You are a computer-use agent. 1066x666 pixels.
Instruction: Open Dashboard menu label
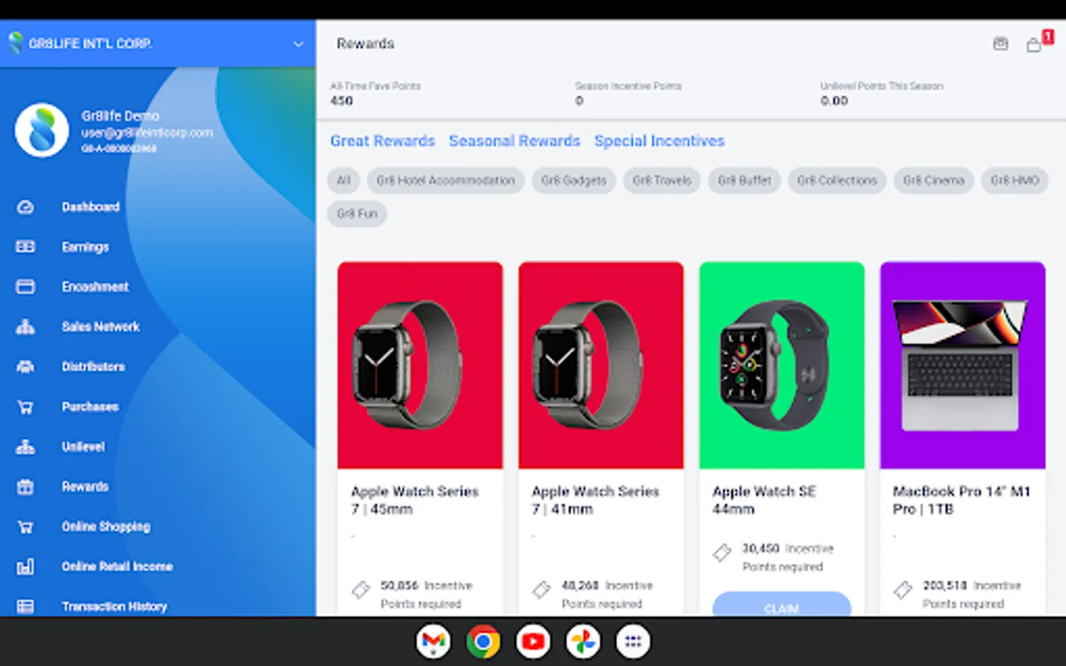pos(90,207)
